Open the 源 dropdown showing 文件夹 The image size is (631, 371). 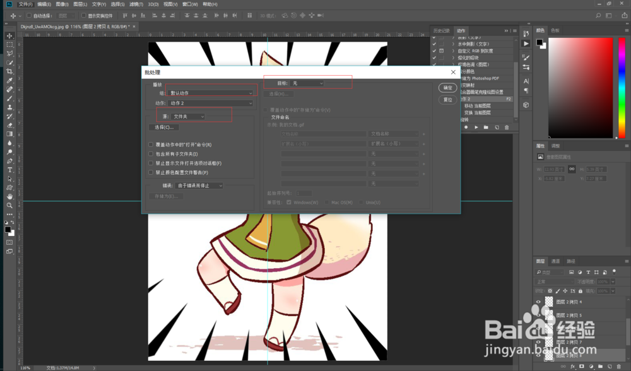[x=188, y=116]
